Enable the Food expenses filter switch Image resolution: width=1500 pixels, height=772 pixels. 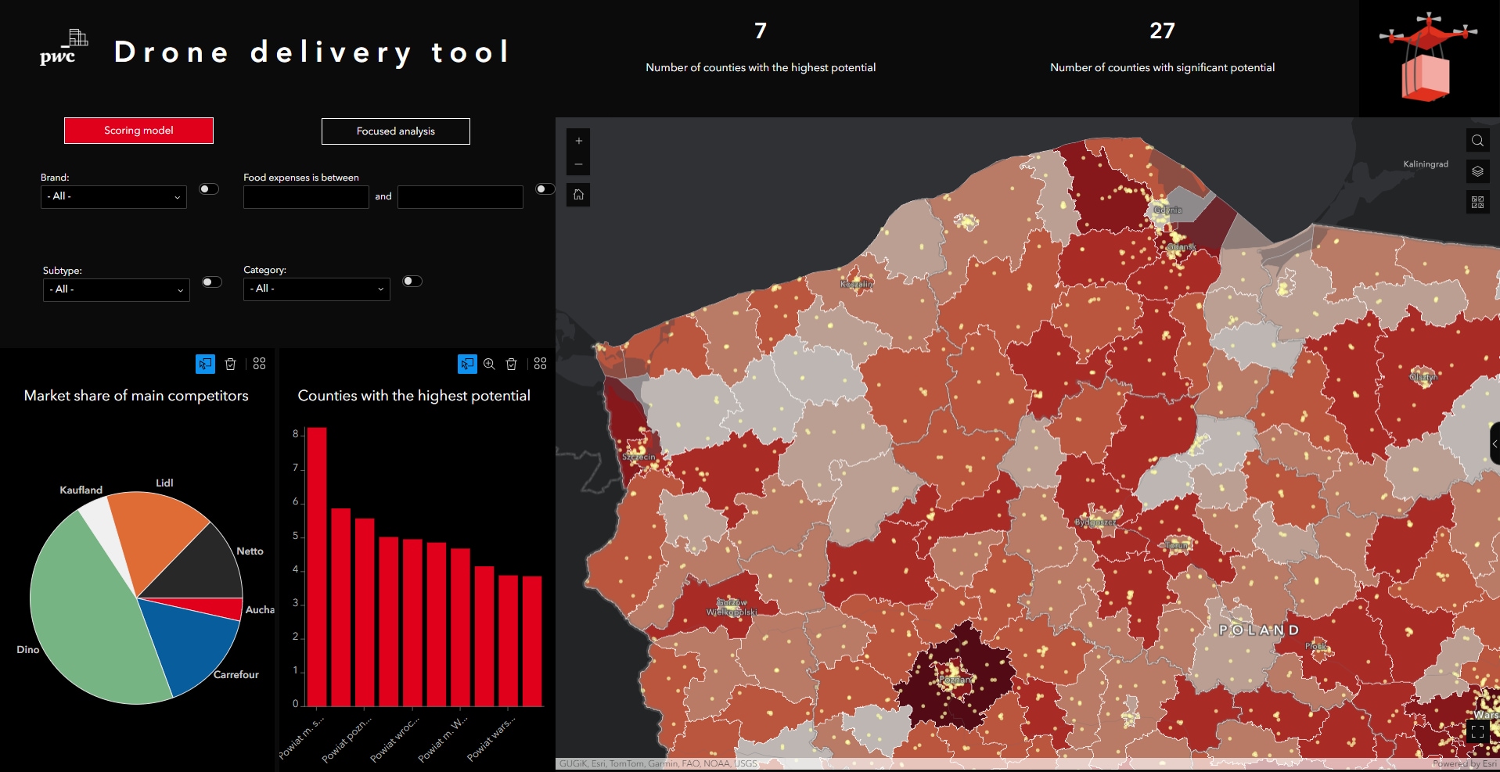pos(545,189)
